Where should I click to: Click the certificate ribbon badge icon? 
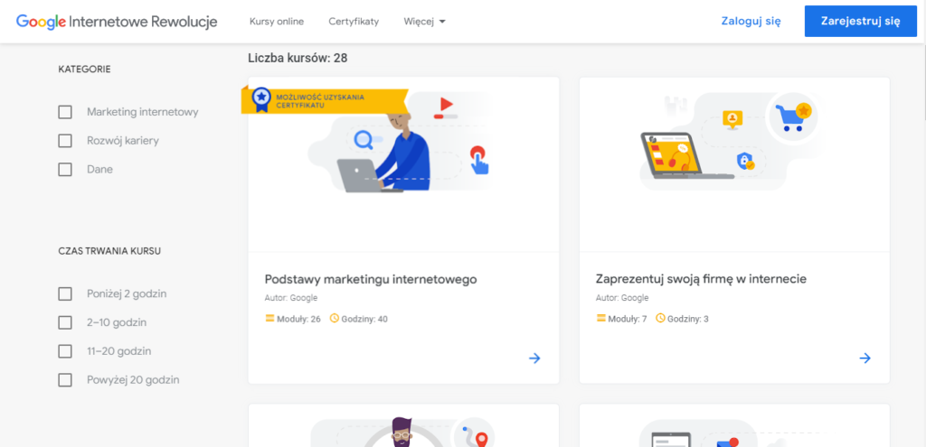click(x=261, y=99)
